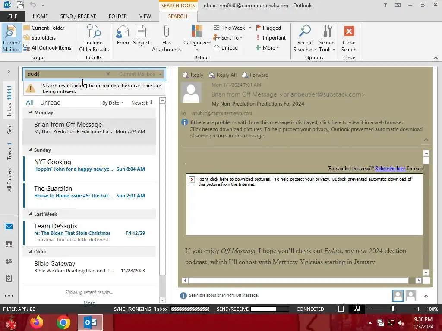Click More below search results
Image resolution: width=442 pixels, height=331 pixels.
tap(89, 303)
